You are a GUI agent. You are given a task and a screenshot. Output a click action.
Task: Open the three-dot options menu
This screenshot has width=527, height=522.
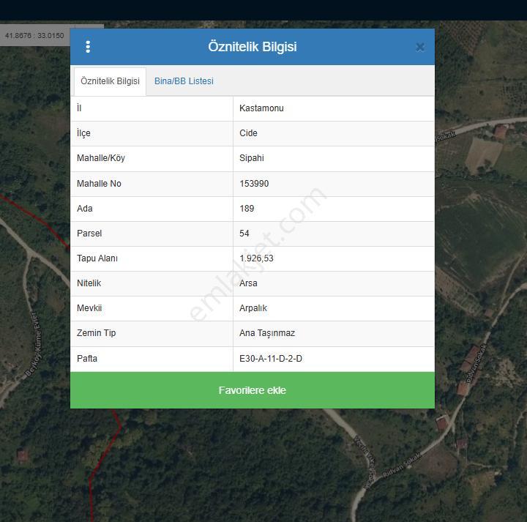click(88, 47)
